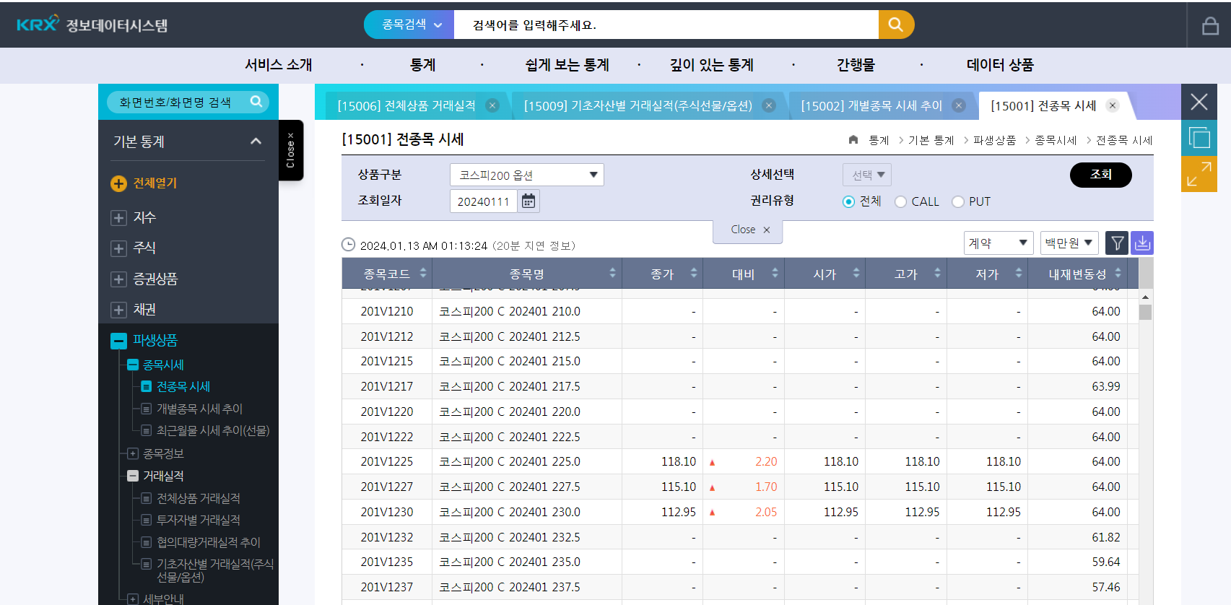Click the orange plus 전체열기 icon
The width and height of the screenshot is (1231, 605).
(118, 183)
